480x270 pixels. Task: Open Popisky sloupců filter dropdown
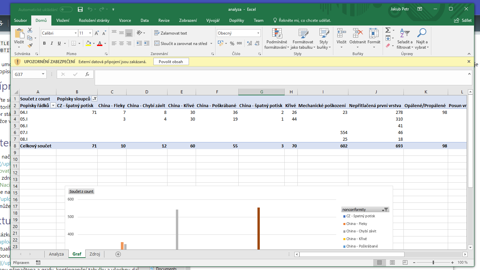coord(94,99)
